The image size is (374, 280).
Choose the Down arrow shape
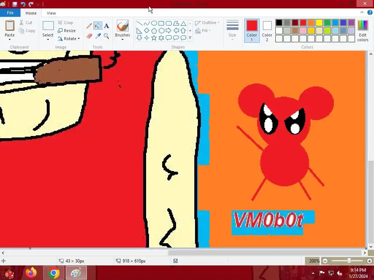(x=139, y=38)
